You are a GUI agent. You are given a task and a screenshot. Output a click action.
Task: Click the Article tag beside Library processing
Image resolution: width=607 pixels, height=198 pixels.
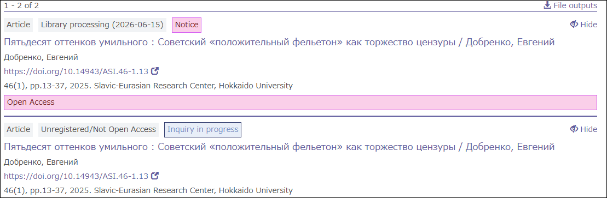point(19,25)
